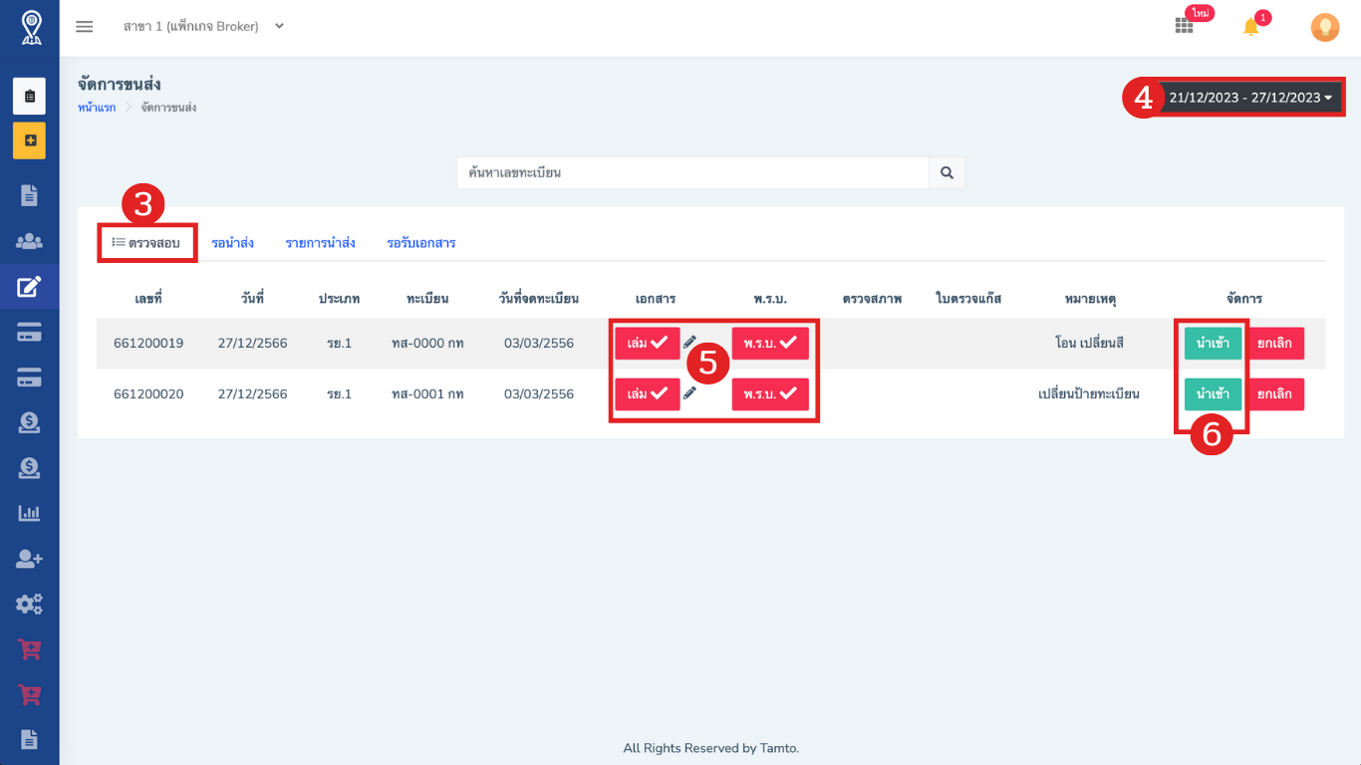1361x765 pixels.
Task: Open the upper of two credit card icons
Action: 29,333
